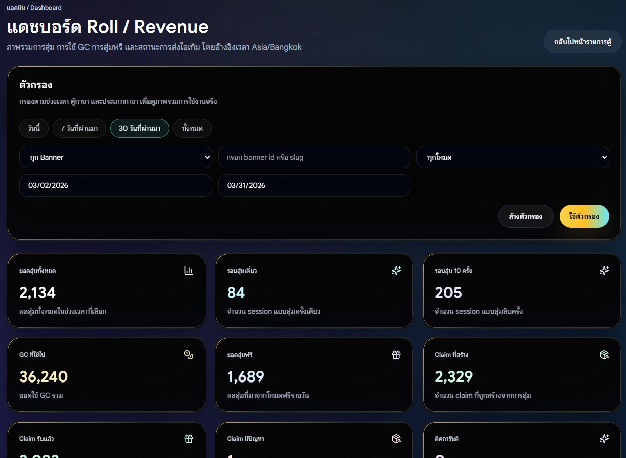The image size is (626, 458).
Task: Click the ตัวกรอง section heading
Action: click(x=36, y=85)
